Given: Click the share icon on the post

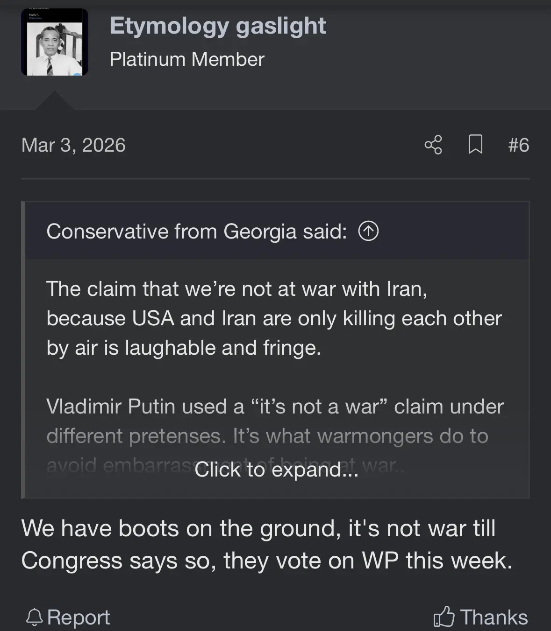Looking at the screenshot, I should 433,145.
